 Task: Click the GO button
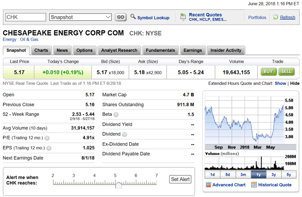coord(121,17)
